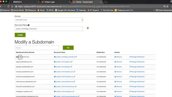
Task: Click home icon next to /public_html/caped.io
Action: click(x=55, y=62)
